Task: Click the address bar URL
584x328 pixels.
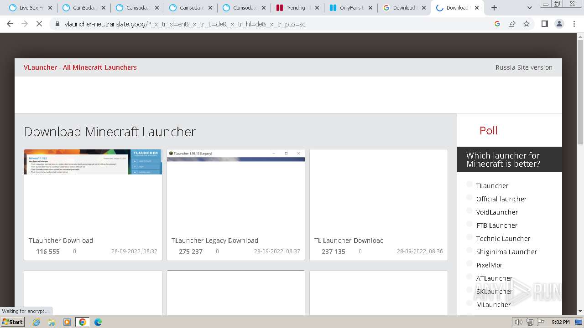Action: pos(185,24)
